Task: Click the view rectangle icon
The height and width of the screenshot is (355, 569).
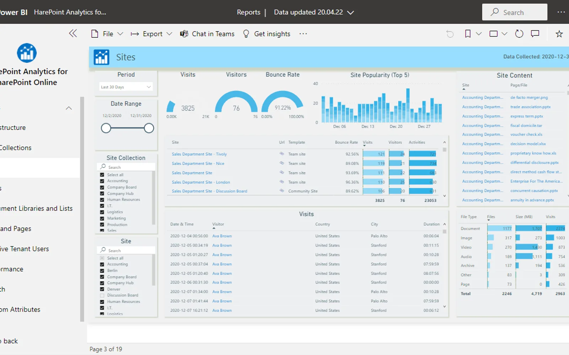Action: [493, 34]
